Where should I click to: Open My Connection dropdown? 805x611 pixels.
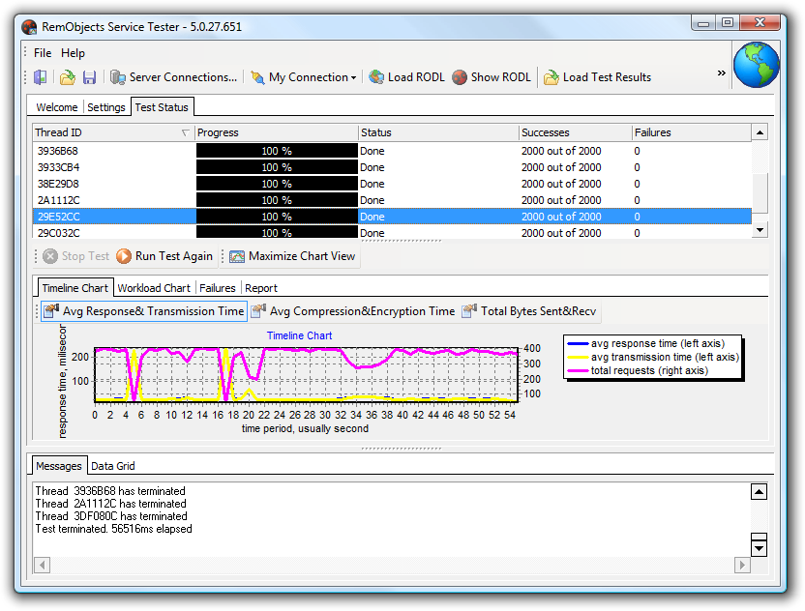point(304,77)
